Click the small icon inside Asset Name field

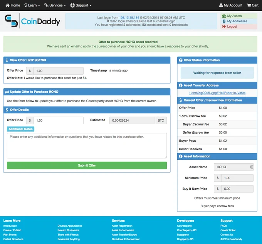coord(252,167)
